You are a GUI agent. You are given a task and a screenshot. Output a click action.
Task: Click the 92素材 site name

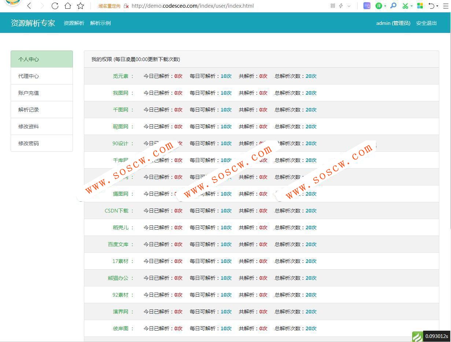pos(121,295)
